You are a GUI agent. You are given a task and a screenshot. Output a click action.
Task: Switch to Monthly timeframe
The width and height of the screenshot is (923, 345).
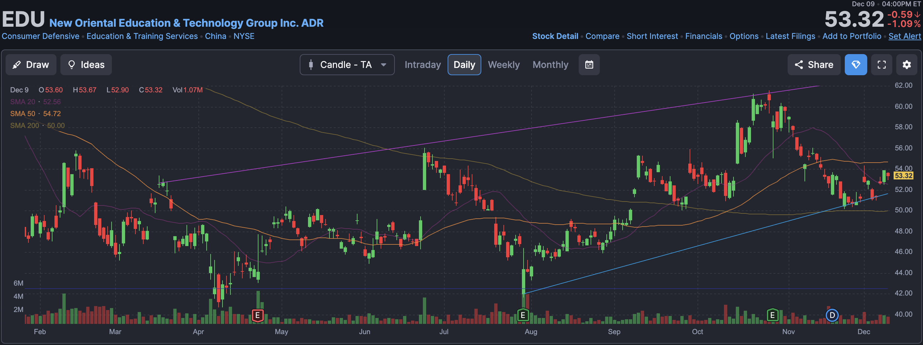[x=550, y=65]
